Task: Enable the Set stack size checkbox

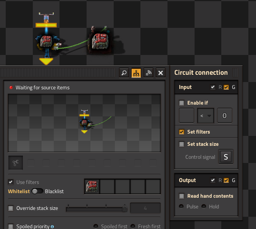Action: coord(182,144)
